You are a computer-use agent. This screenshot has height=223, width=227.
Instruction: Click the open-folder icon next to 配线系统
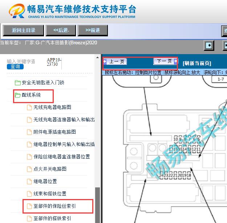pos(18,95)
